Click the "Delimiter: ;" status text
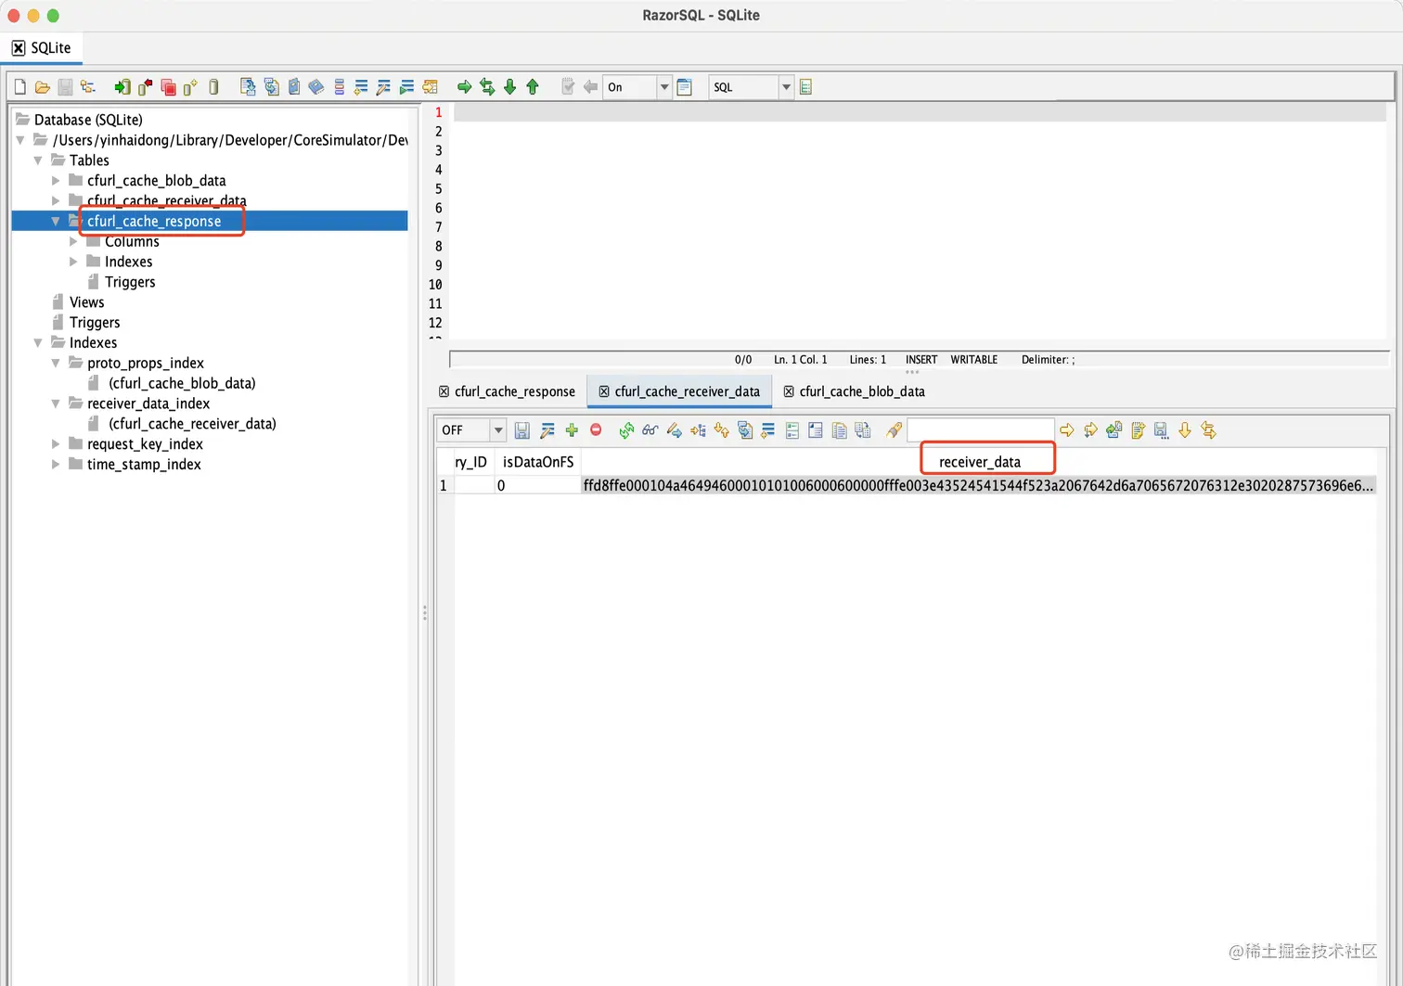The width and height of the screenshot is (1403, 986). tap(1049, 360)
